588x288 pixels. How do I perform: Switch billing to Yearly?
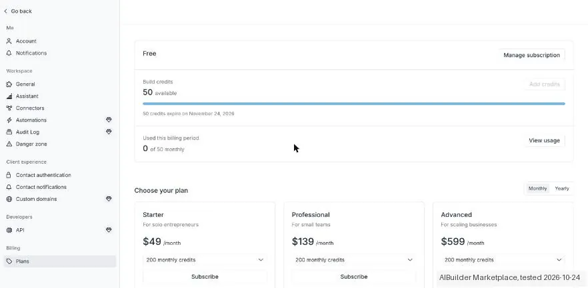pyautogui.click(x=562, y=188)
